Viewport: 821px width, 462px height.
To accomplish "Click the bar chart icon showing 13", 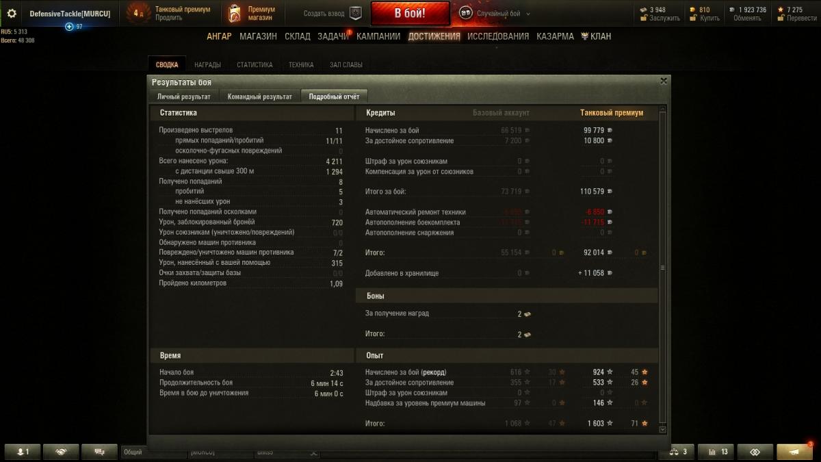I will click(717, 452).
